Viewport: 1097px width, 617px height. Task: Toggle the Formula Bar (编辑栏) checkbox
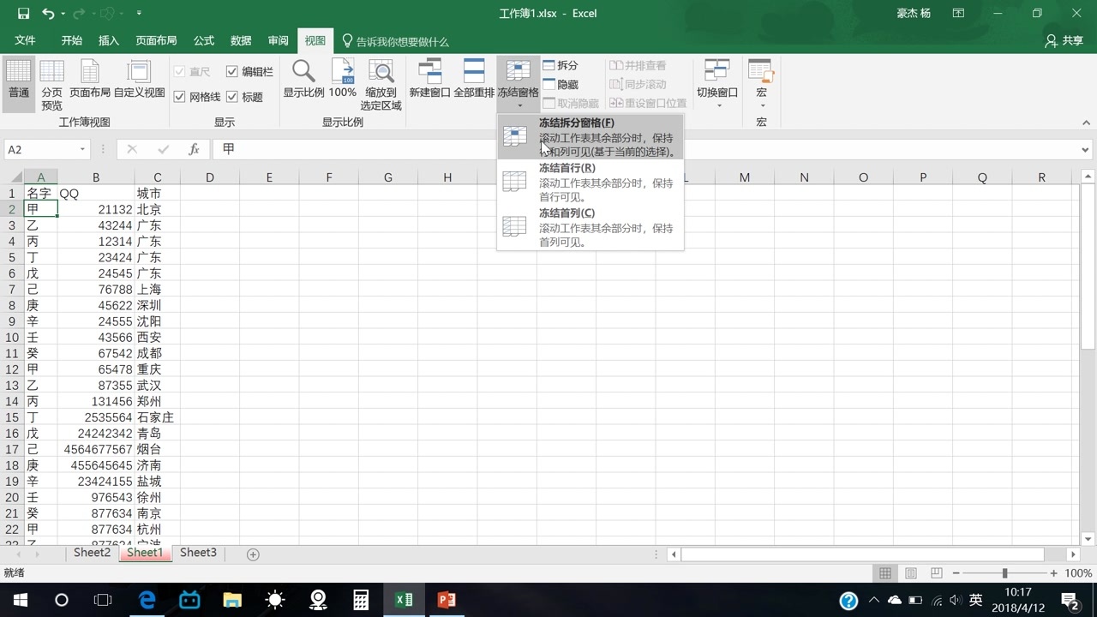pos(232,72)
